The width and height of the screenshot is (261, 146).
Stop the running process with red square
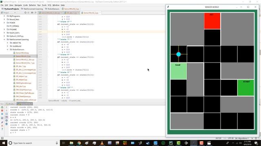(2, 111)
